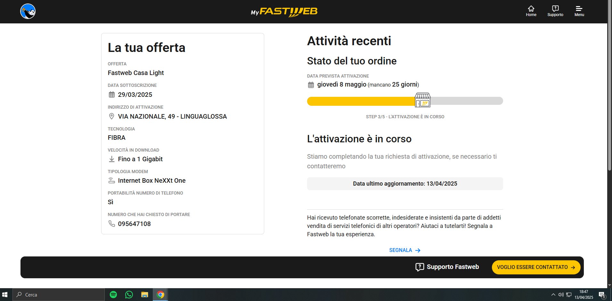612x301 pixels.
Task: Click the FIBRA technology value
Action: [117, 138]
